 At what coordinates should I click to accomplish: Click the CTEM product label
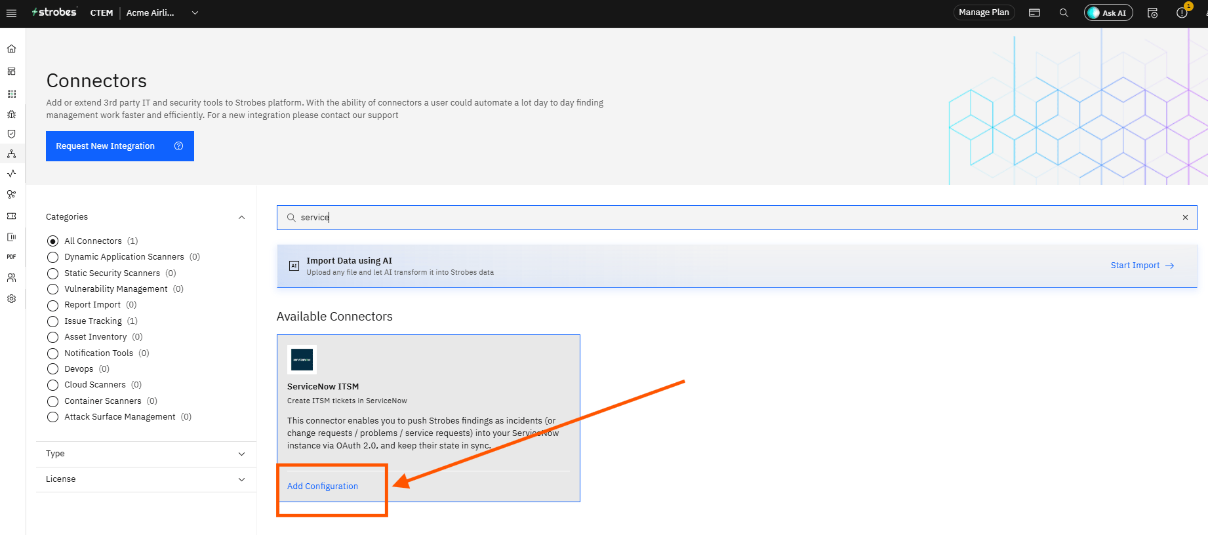(102, 13)
